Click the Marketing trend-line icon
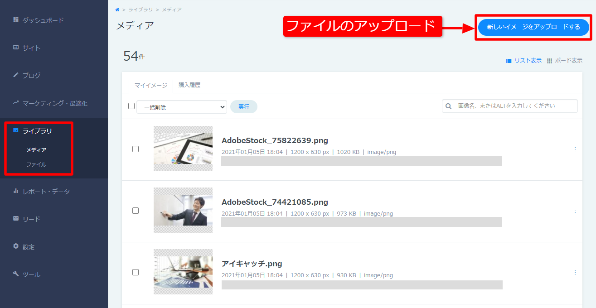Viewport: 596px width, 308px height. (16, 103)
